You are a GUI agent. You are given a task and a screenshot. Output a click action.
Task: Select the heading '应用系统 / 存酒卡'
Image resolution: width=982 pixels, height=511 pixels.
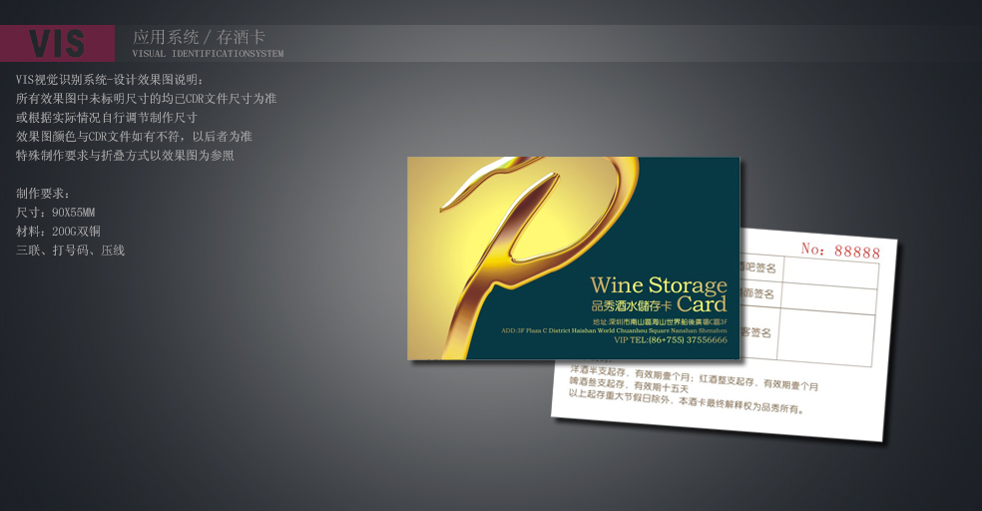click(199, 37)
